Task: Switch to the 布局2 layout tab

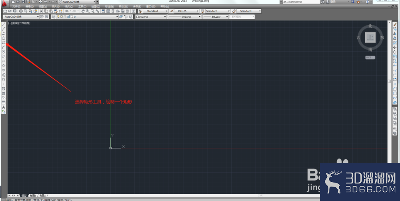Action: pyautogui.click(x=42, y=196)
